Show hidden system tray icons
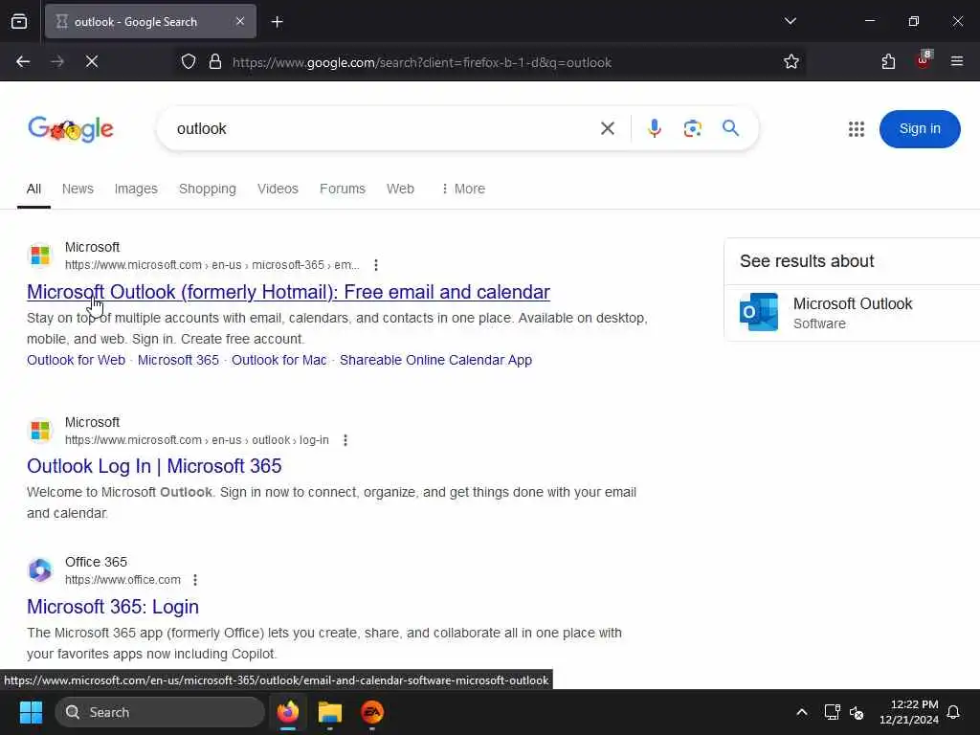The width and height of the screenshot is (980, 735). click(802, 712)
